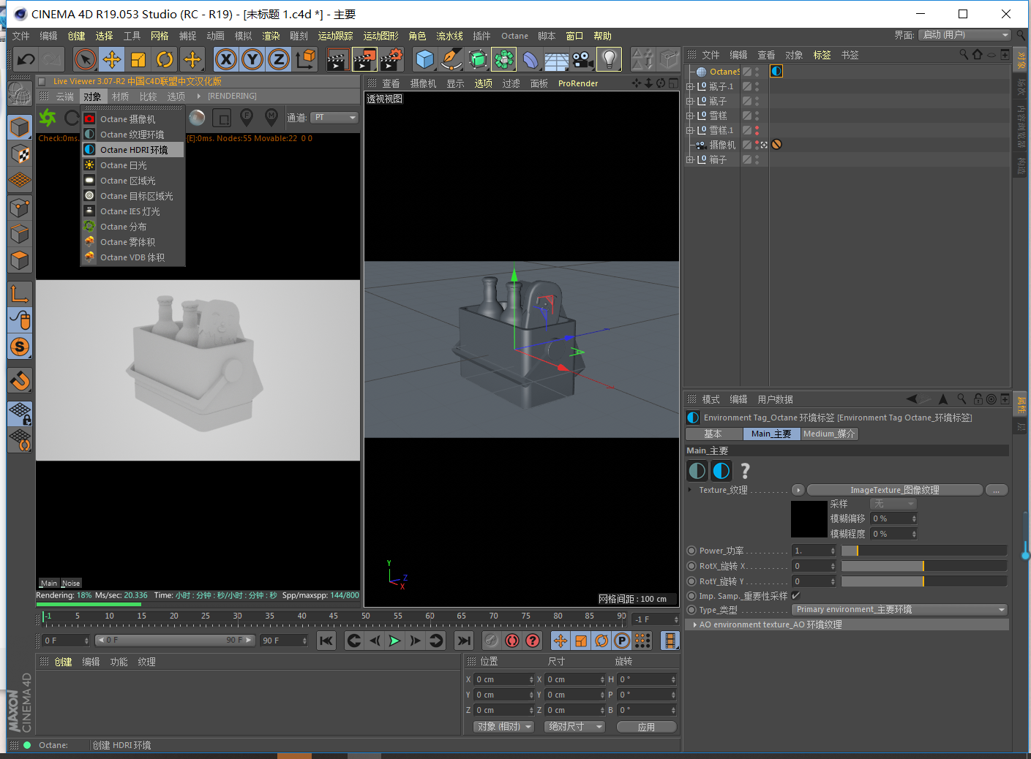Adjust the RotX rotation slider
The width and height of the screenshot is (1031, 759).
tap(924, 566)
